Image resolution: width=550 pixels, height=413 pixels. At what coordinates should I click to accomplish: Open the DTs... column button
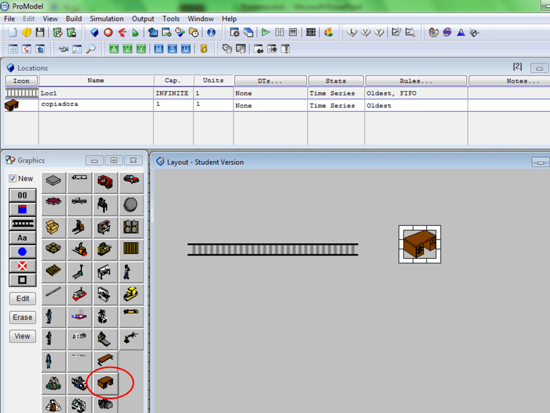(x=270, y=81)
